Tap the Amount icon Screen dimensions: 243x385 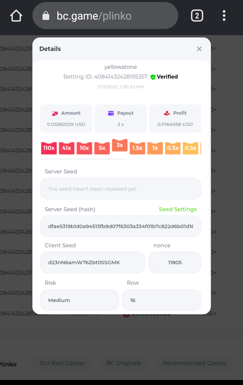click(55, 113)
